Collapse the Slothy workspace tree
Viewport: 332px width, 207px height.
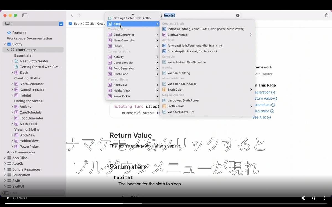pos(5,44)
